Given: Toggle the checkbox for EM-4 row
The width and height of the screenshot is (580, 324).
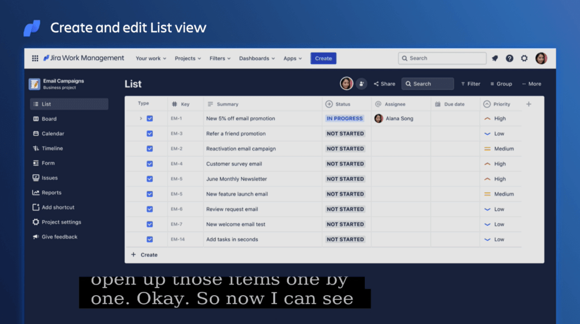Looking at the screenshot, I should pyautogui.click(x=150, y=164).
